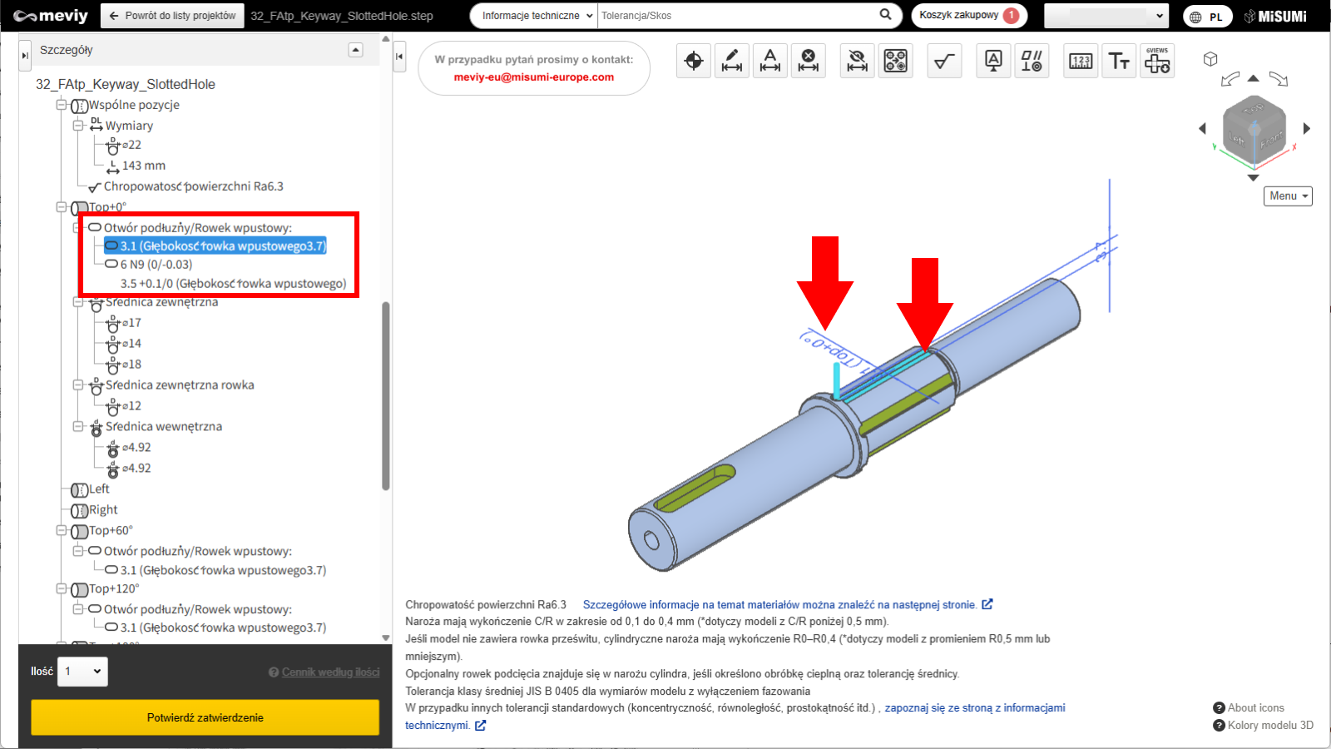Viewport: 1331px width, 749px height.
Task: Open the meviy-eu@misumi-europe.com email link
Action: [533, 77]
